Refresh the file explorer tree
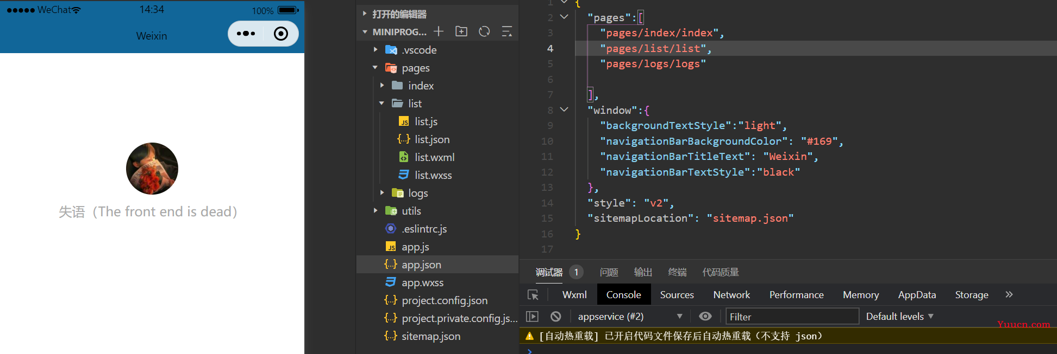 484,31
